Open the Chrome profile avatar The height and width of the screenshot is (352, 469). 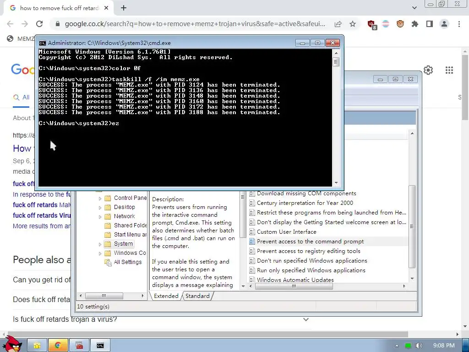coord(444,24)
